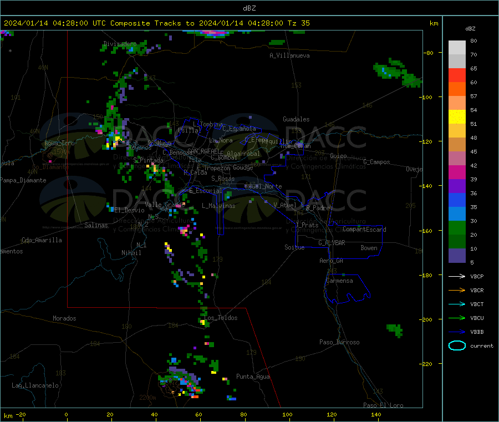Click the J_Prats map label
The image size is (499, 422).
[x=307, y=225]
